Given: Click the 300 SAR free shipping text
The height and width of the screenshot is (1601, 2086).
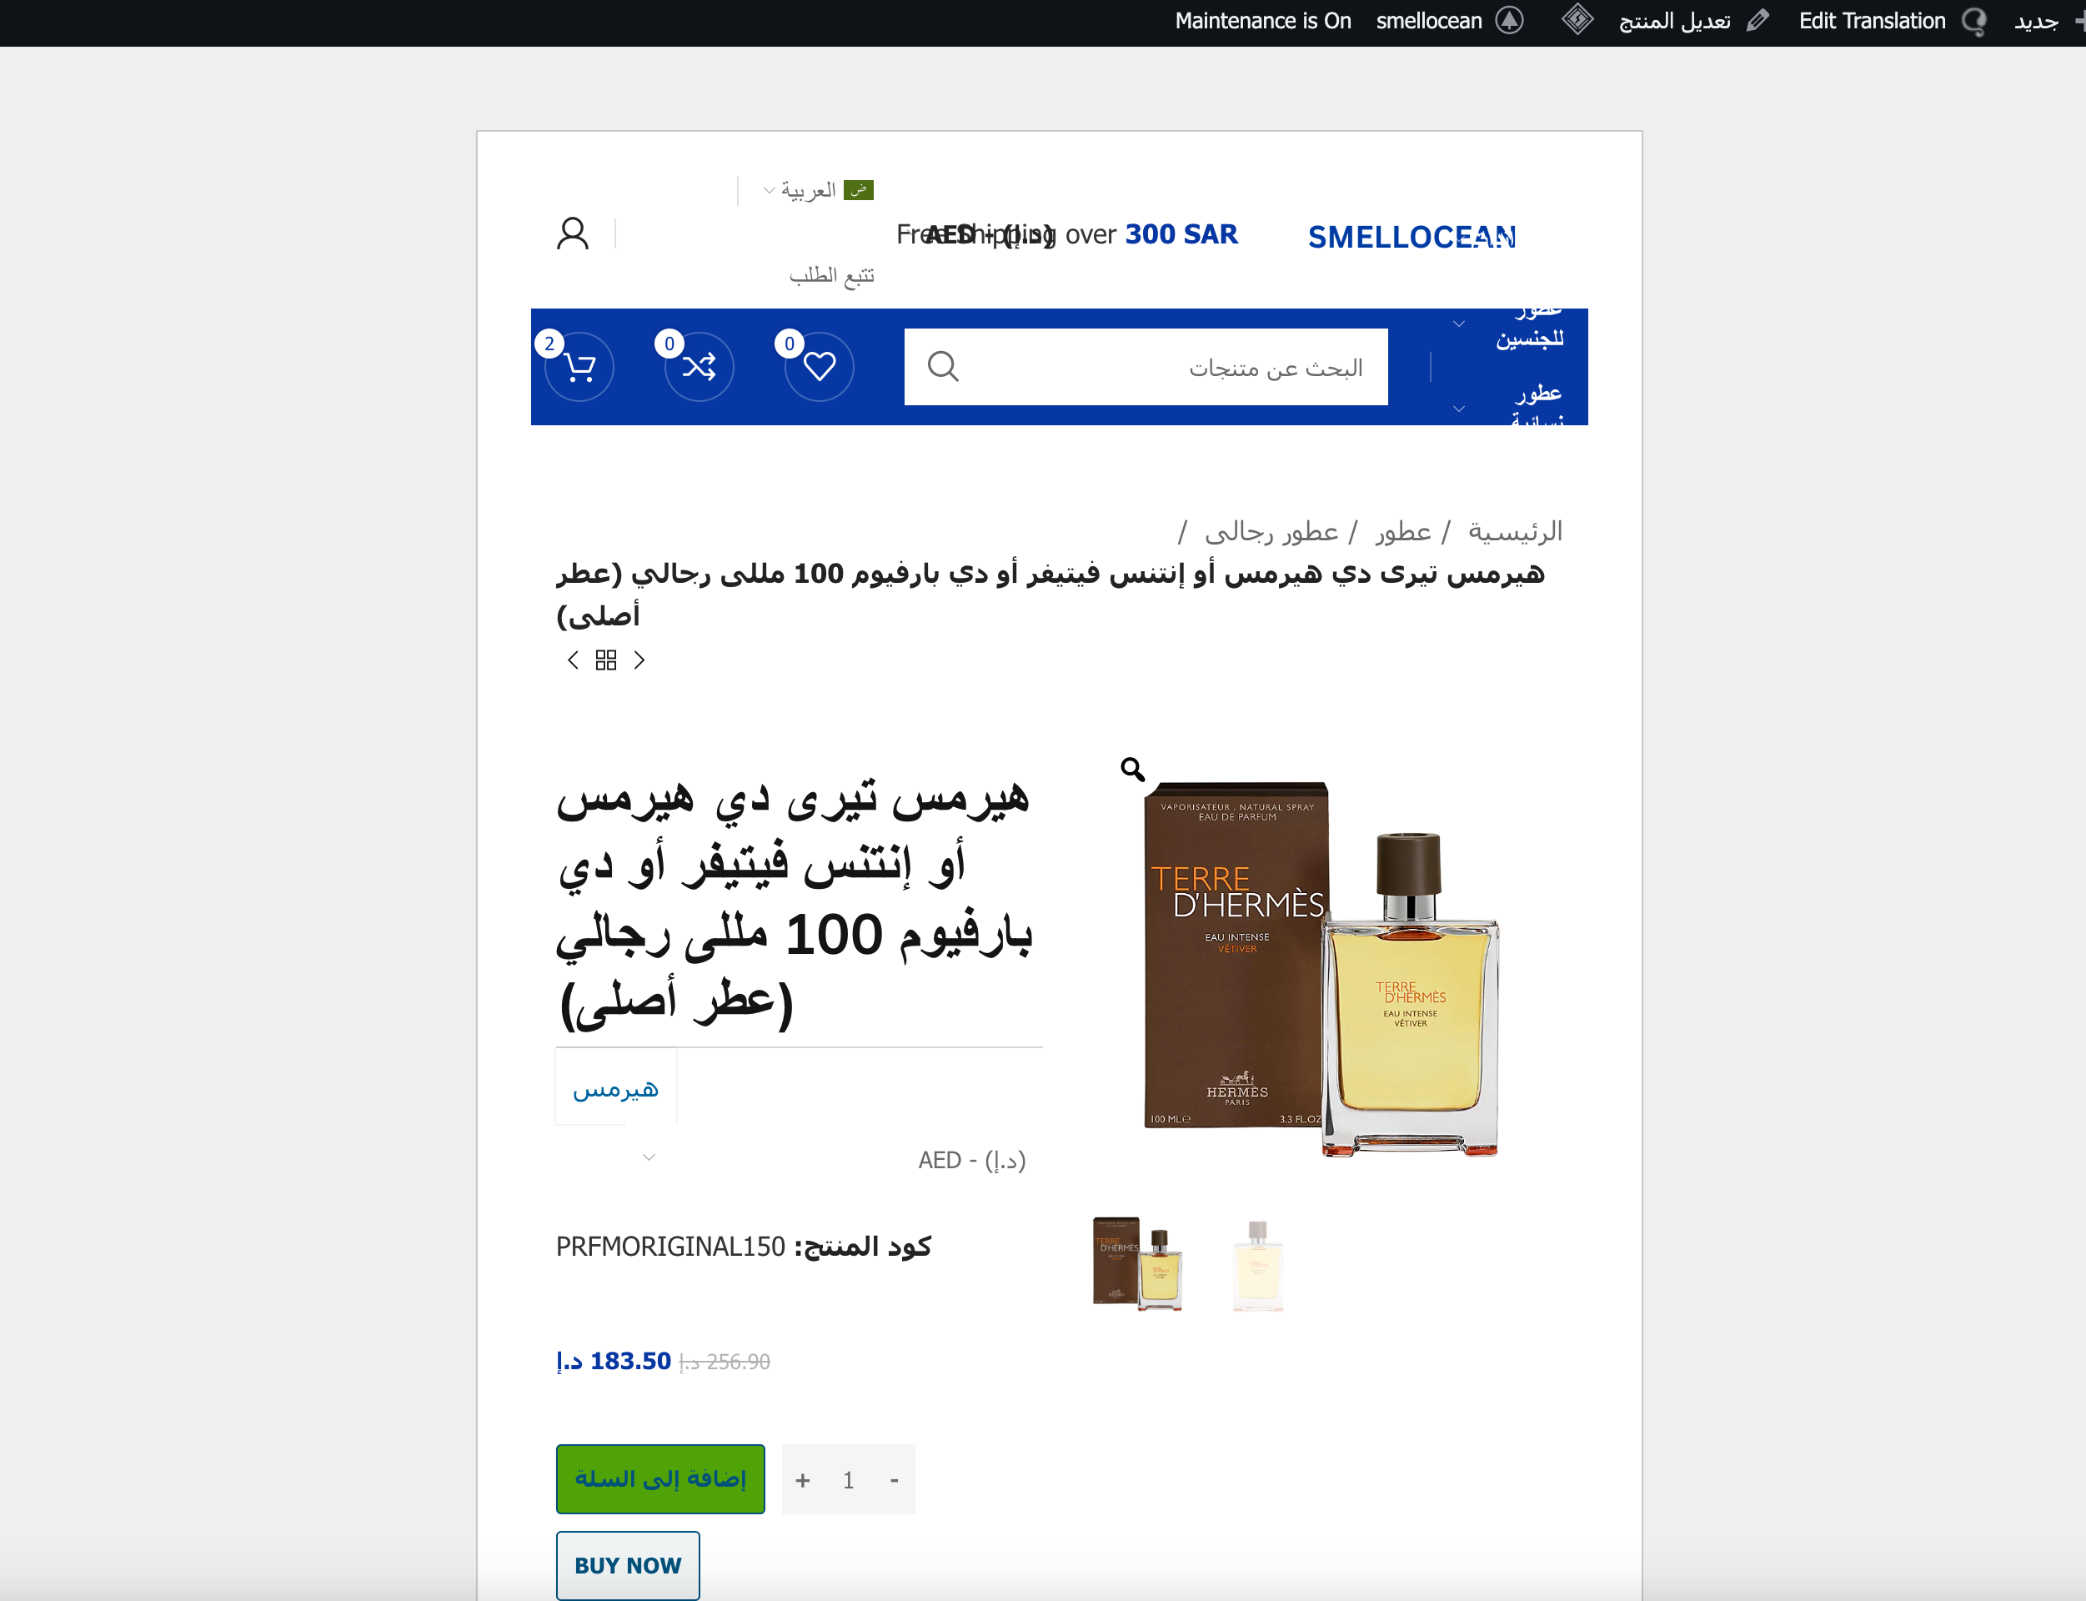Looking at the screenshot, I should (x=1181, y=234).
